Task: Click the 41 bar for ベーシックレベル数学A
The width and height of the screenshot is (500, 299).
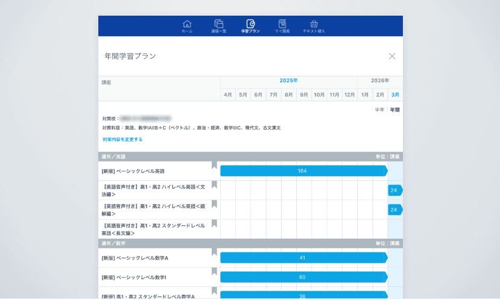Action: coord(302,257)
